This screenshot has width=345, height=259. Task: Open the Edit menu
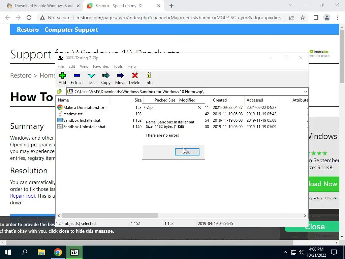click(72, 66)
